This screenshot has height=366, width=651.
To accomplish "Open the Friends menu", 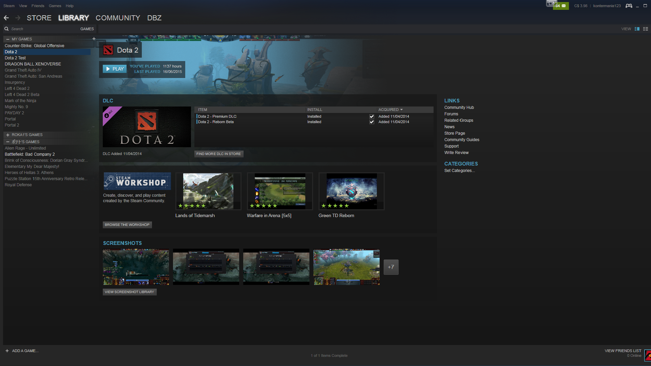I will point(38,6).
